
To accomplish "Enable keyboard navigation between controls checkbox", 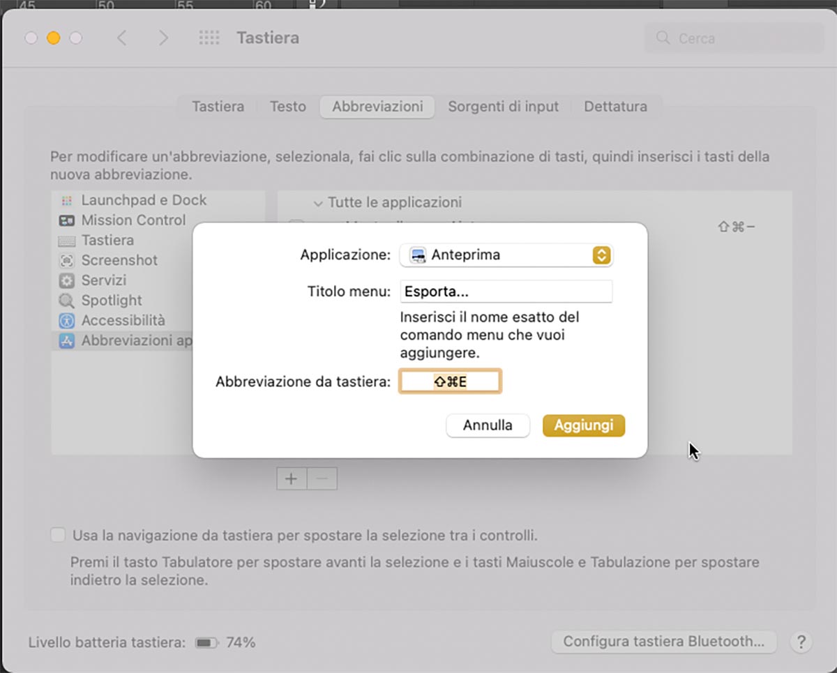I will point(57,534).
